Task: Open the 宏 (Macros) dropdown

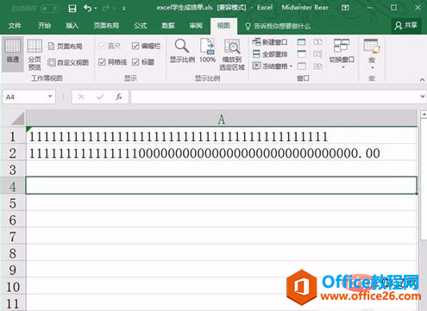Action: (x=372, y=54)
